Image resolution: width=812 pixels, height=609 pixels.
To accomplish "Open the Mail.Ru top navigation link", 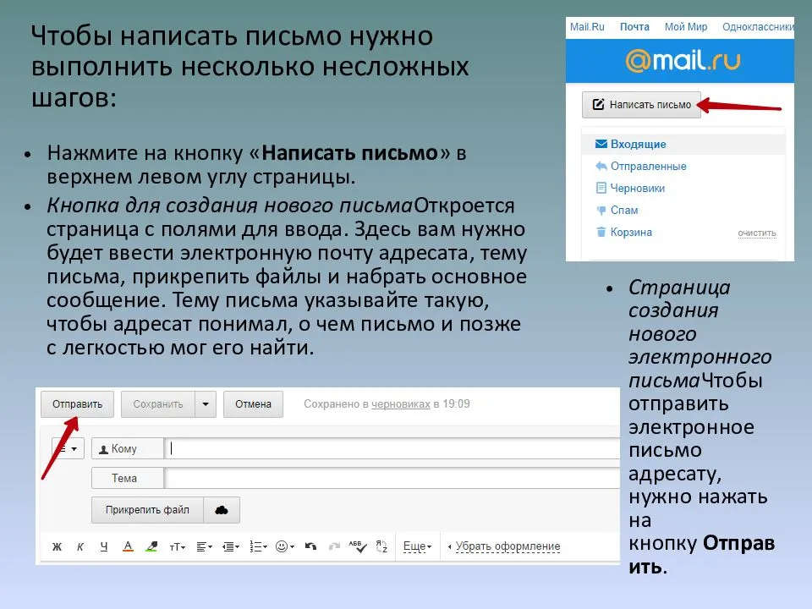I will point(587,27).
